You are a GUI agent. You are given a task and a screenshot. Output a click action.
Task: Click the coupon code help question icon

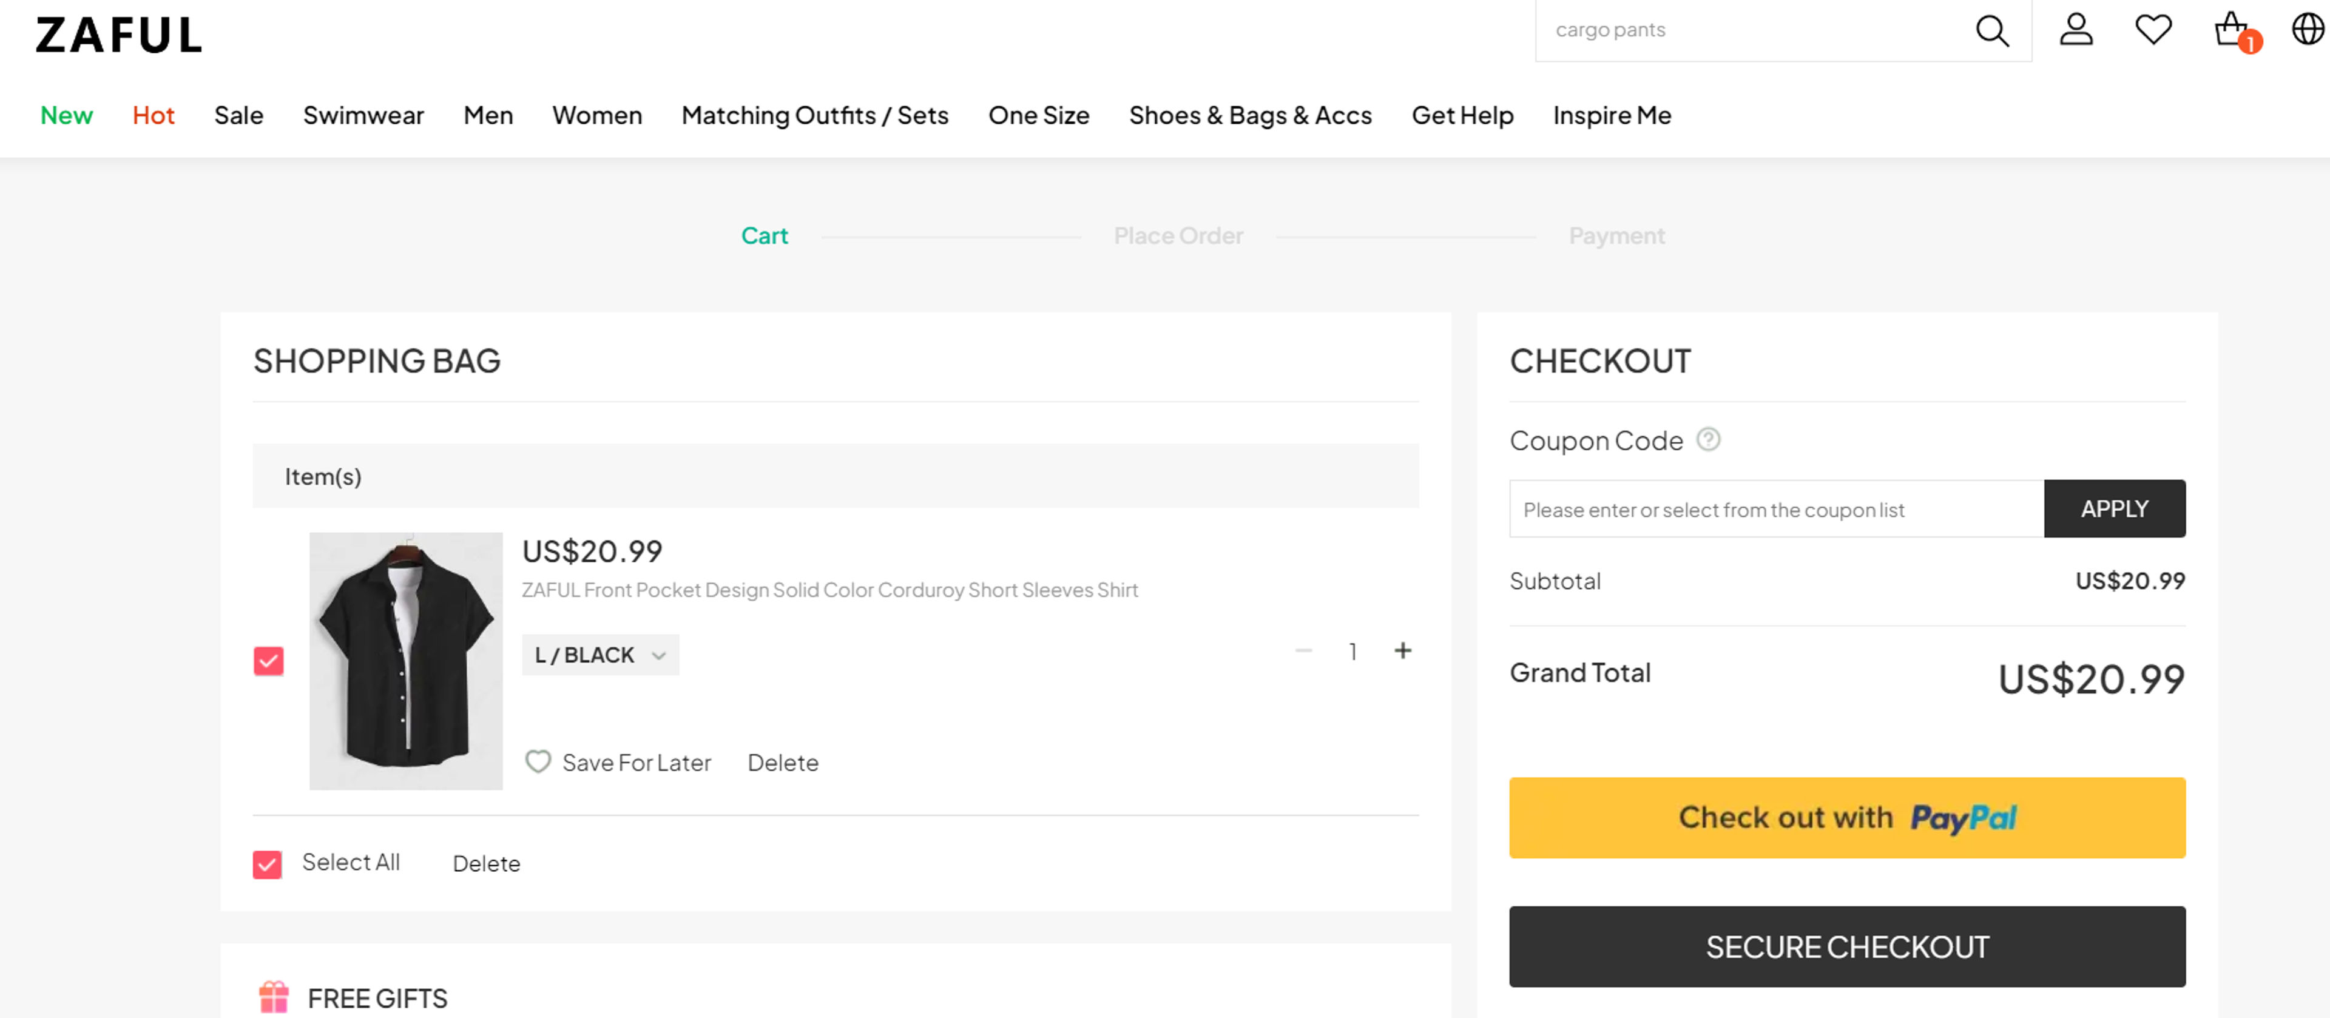point(1707,439)
